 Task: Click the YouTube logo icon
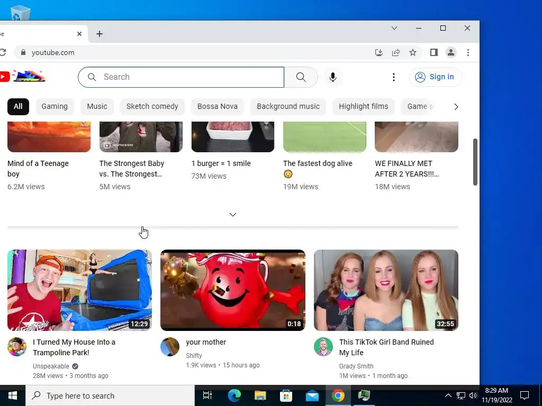4,77
